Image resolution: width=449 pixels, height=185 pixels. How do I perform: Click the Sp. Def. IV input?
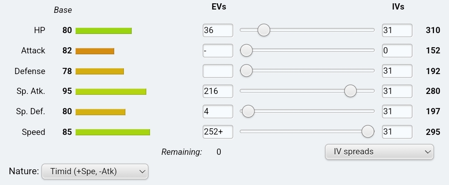(397, 111)
